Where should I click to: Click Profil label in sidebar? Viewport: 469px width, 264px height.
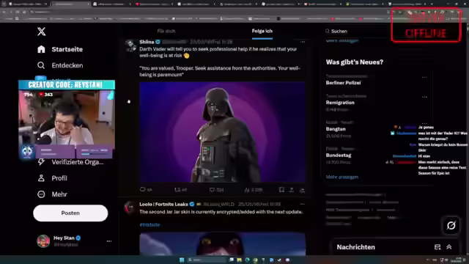(x=59, y=178)
